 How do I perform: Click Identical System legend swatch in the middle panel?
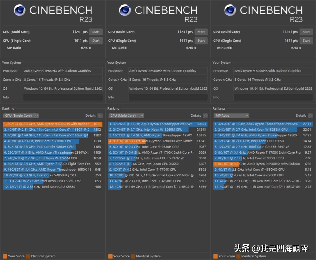pyautogui.click(x=133, y=256)
